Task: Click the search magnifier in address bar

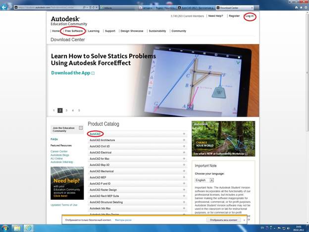Action: pos(84,7)
